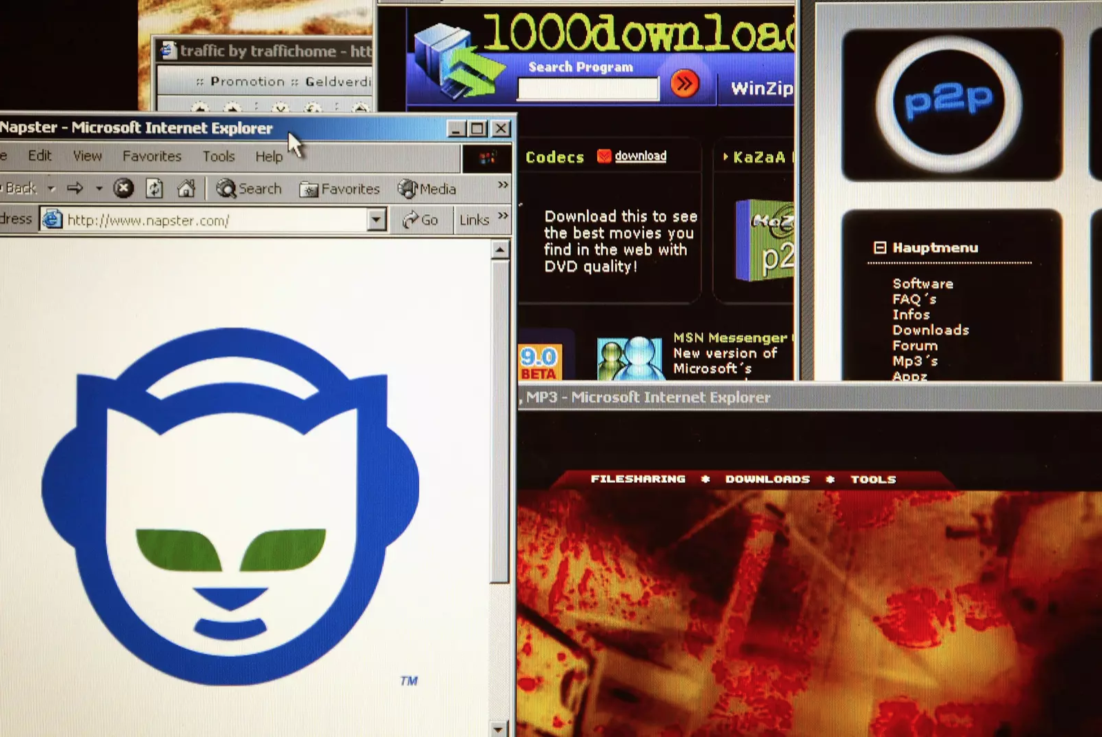Click the 1000download Search Program input field
Image resolution: width=1102 pixels, height=737 pixels.
click(x=588, y=89)
